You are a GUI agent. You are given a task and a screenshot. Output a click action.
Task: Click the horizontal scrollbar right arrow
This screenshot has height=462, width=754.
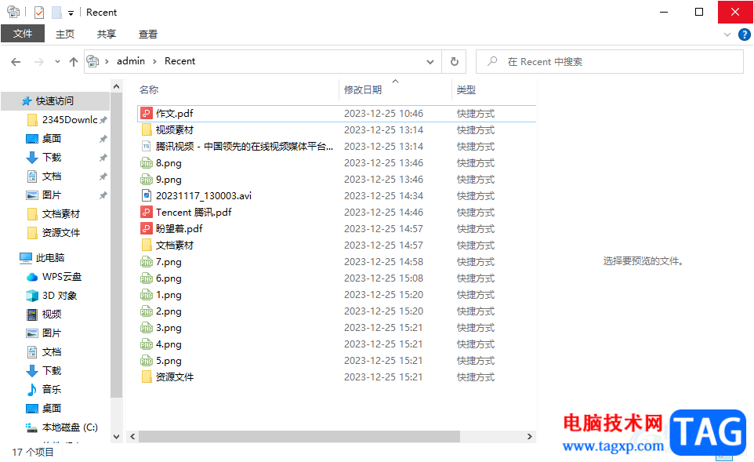coord(529,436)
